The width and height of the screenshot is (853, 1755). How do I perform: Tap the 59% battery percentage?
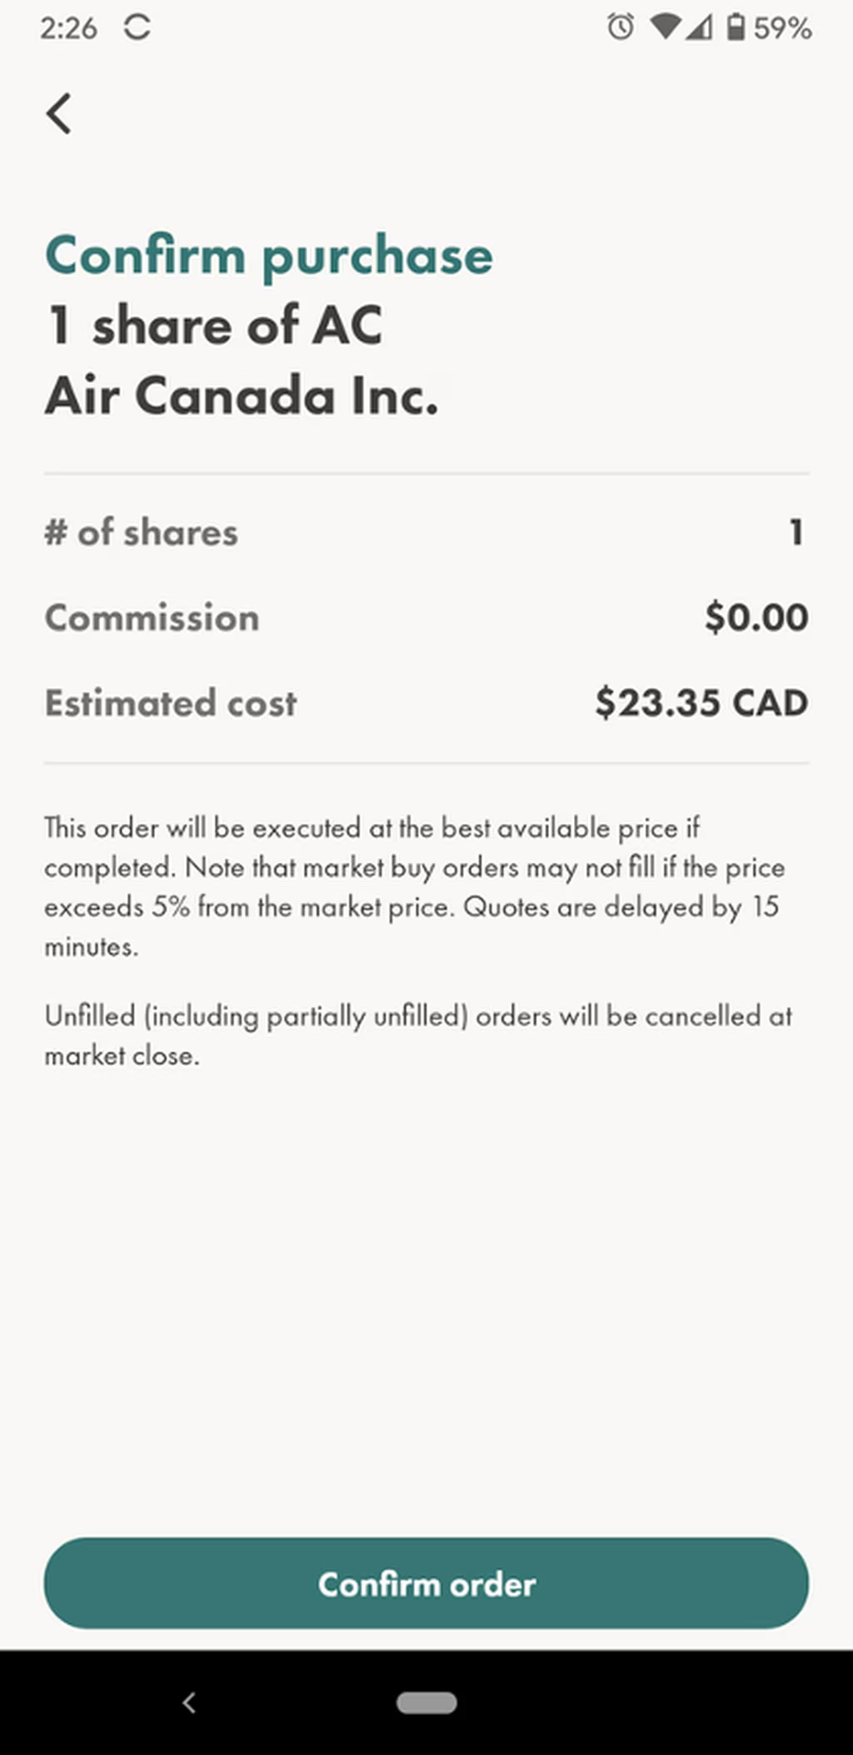(782, 28)
